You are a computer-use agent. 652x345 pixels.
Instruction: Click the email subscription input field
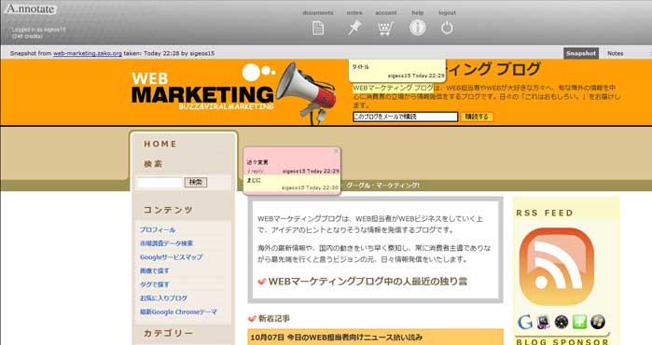coord(405,117)
